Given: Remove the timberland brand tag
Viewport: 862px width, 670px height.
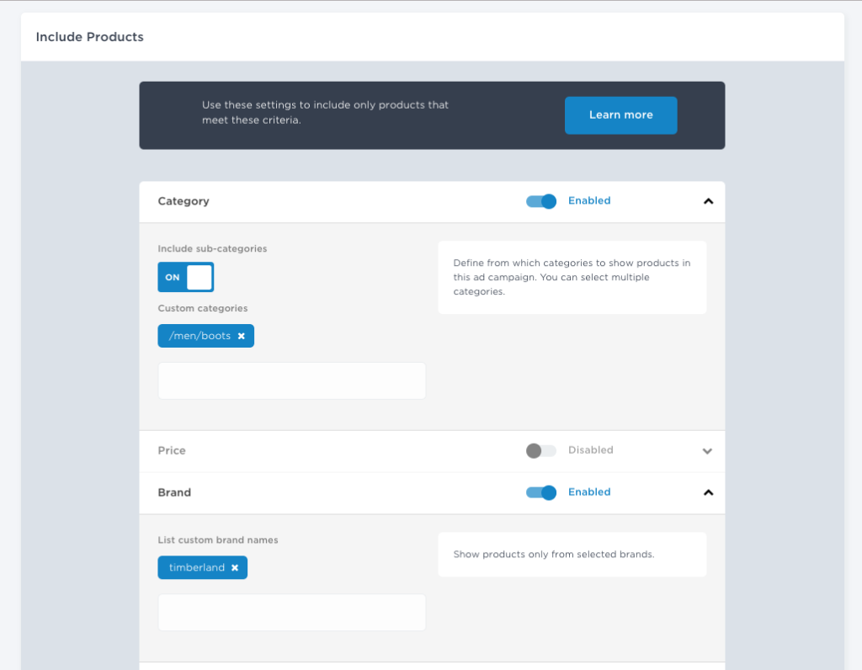Looking at the screenshot, I should pyautogui.click(x=235, y=568).
